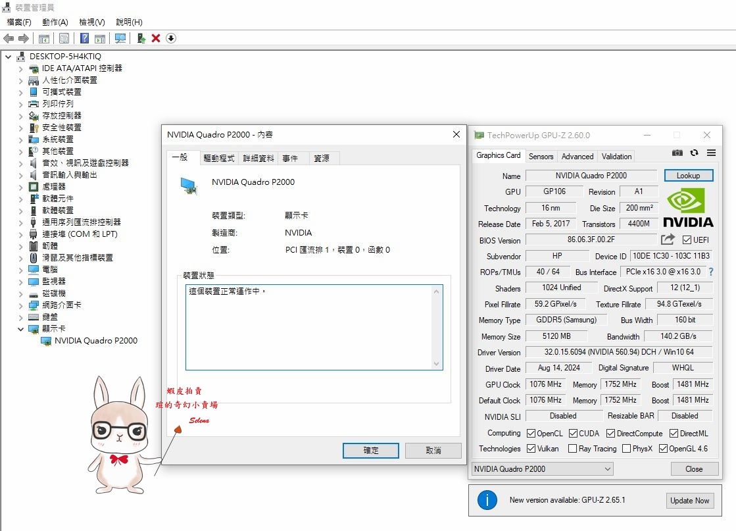Click the Back arrow in Device Manager toolbar

pos(9,39)
